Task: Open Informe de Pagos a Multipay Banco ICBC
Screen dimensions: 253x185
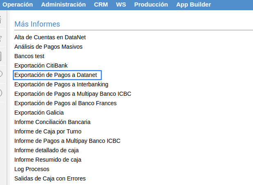Action: coord(67,141)
